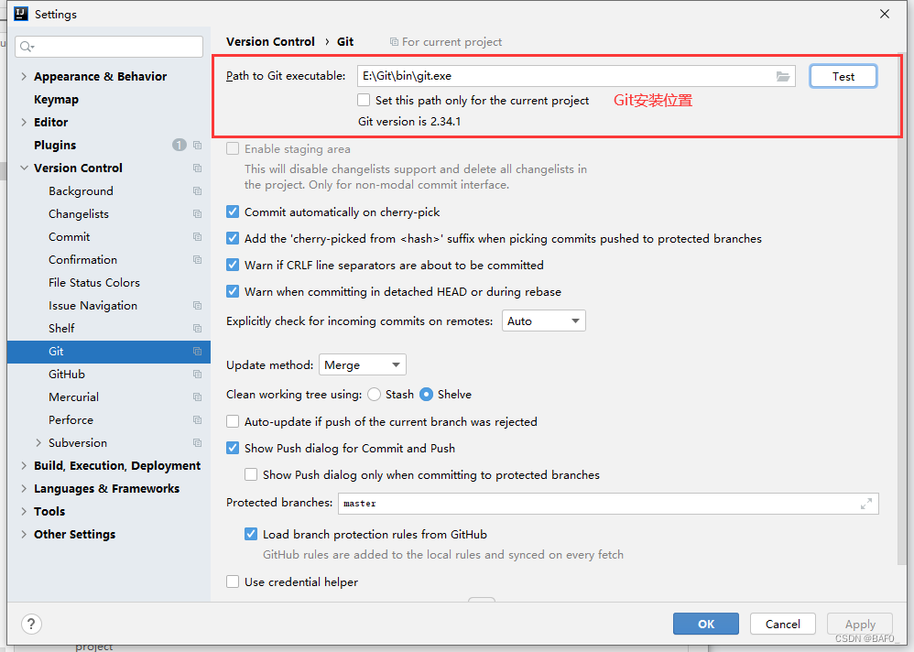Enable Use credential helper checkbox
Image resolution: width=914 pixels, height=652 pixels.
point(233,581)
